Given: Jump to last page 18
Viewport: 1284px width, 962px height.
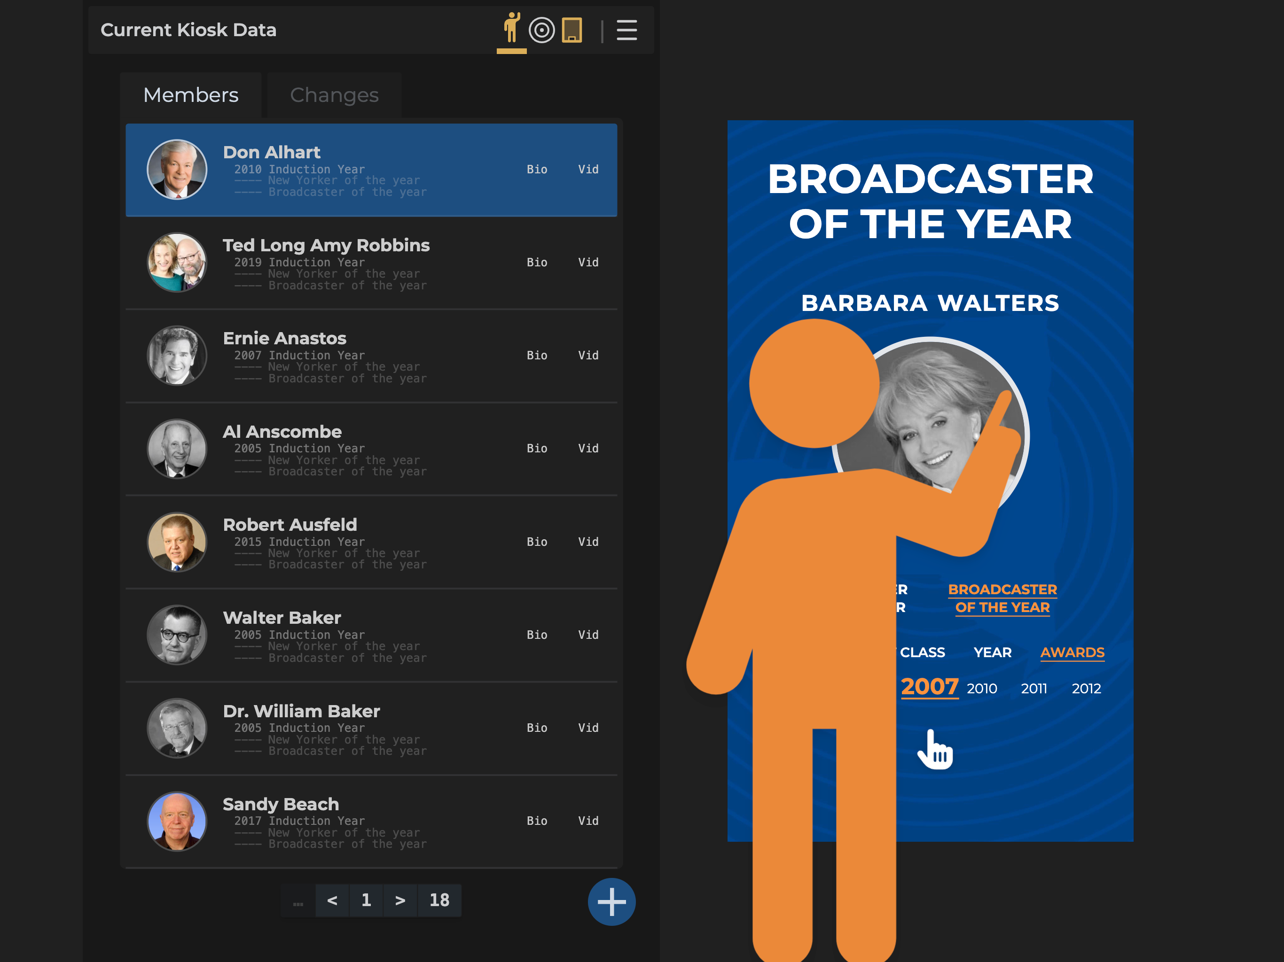Looking at the screenshot, I should (439, 900).
